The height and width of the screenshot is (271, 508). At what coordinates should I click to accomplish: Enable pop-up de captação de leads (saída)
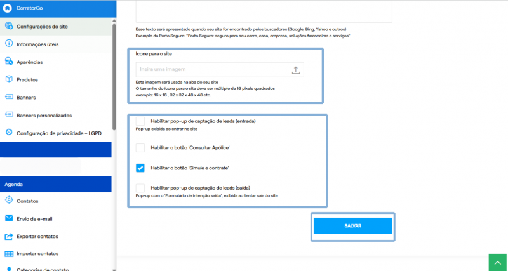(x=140, y=188)
